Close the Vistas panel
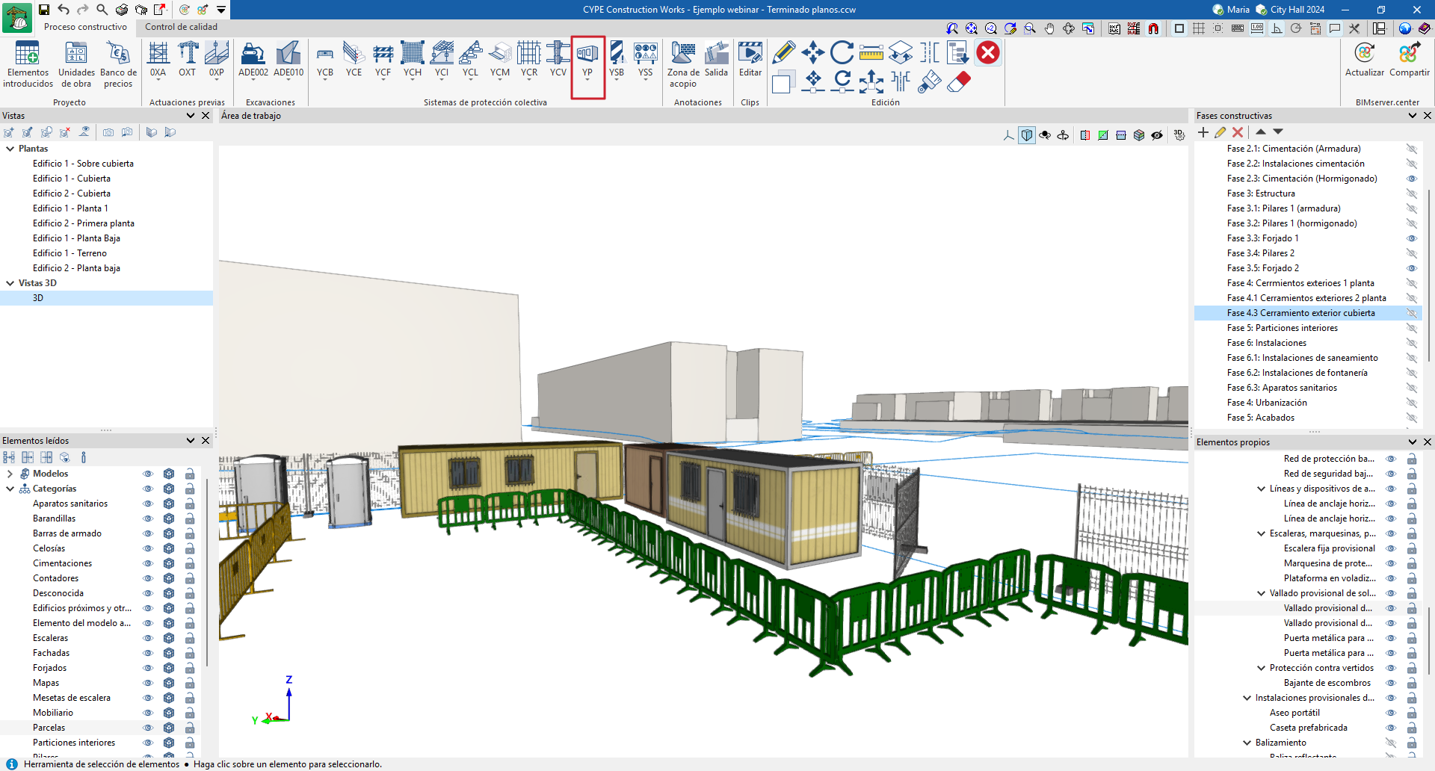The width and height of the screenshot is (1435, 771). [206, 116]
